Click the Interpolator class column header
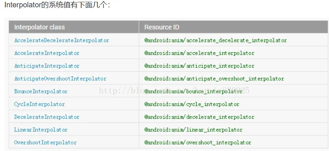 pos(39,27)
